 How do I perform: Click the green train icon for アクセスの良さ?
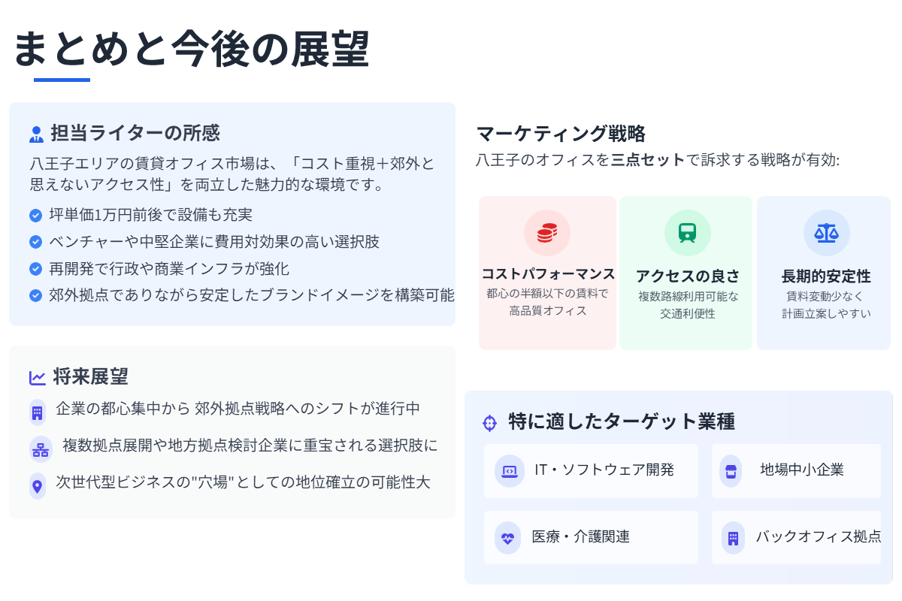687,233
